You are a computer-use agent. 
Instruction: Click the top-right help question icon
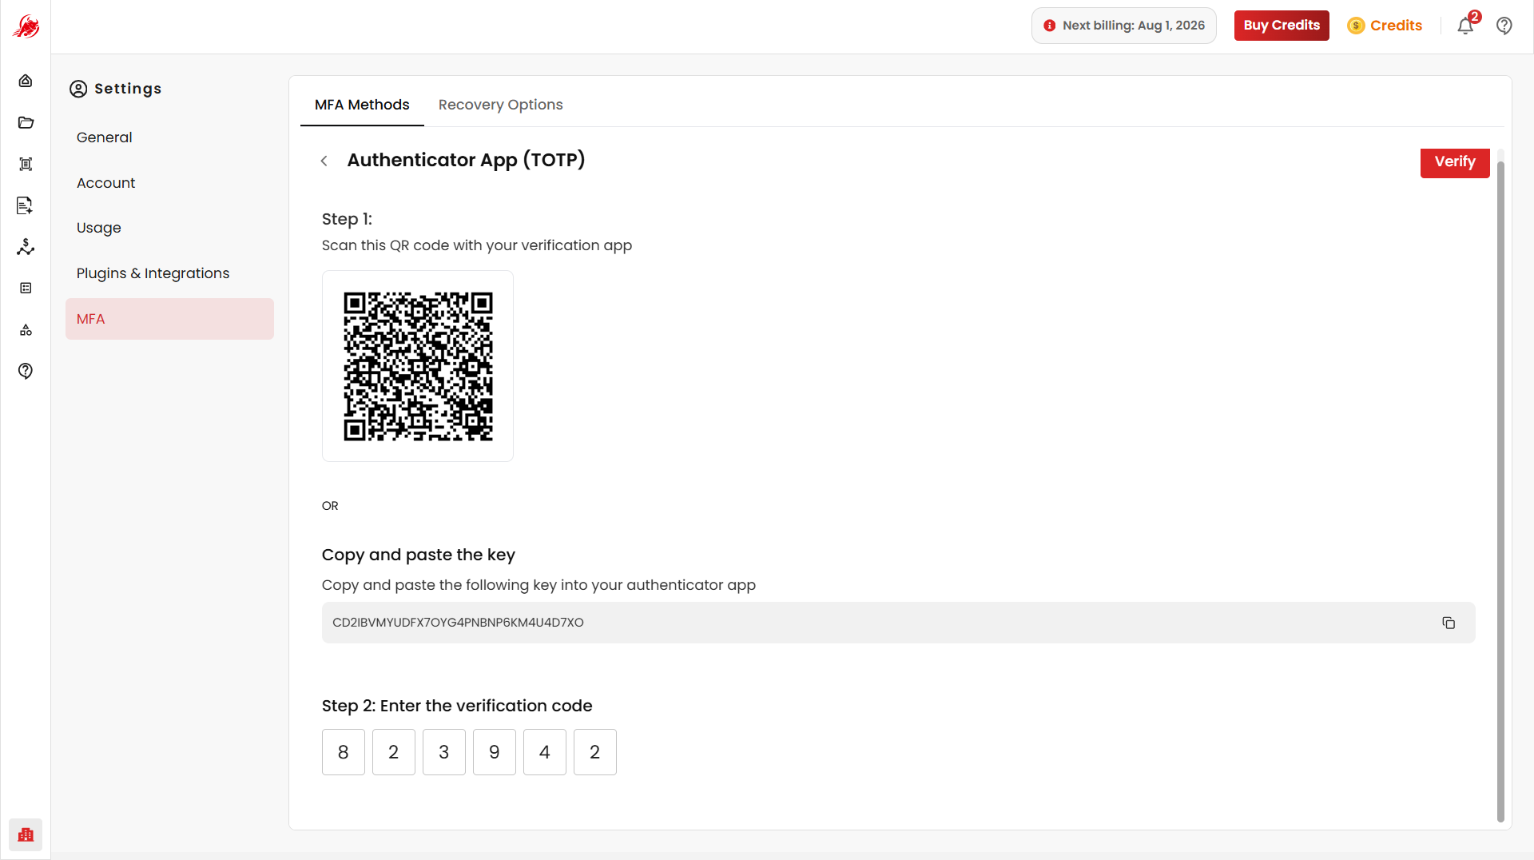pos(1504,26)
